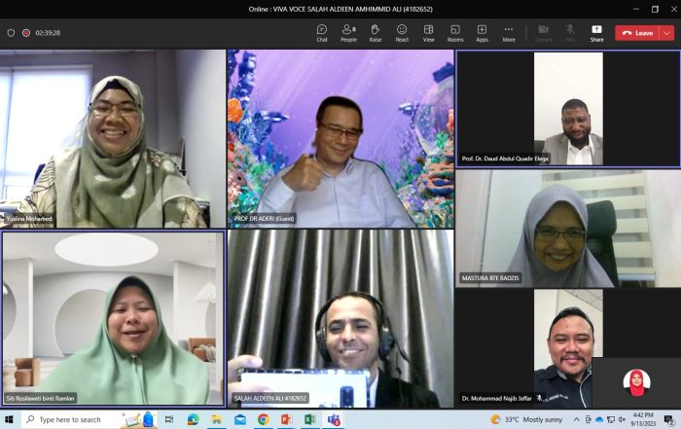Raise your hand in the meeting
The image size is (681, 429).
(x=376, y=32)
